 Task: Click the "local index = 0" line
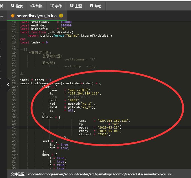click(34, 42)
